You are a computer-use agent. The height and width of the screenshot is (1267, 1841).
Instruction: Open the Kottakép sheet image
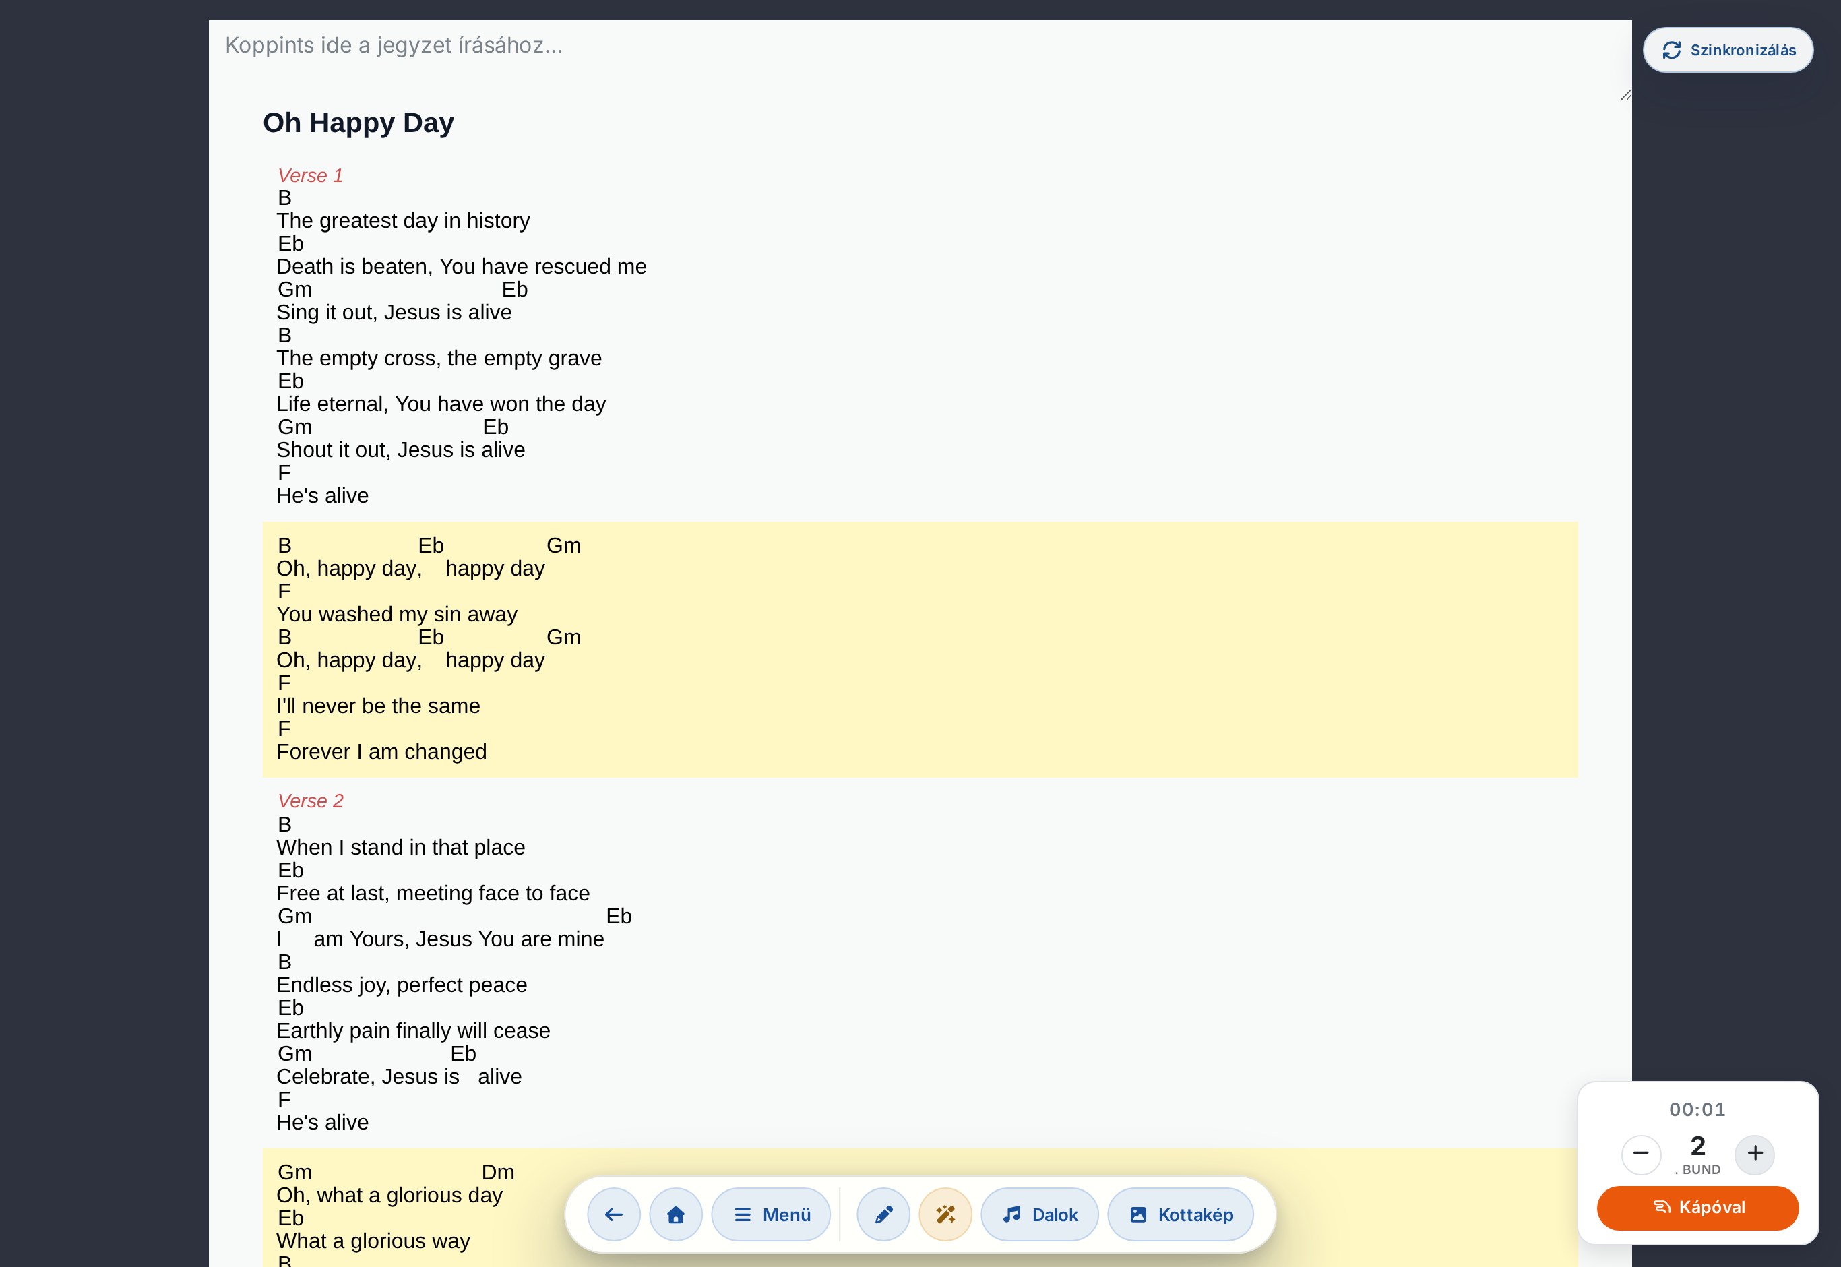[1180, 1214]
